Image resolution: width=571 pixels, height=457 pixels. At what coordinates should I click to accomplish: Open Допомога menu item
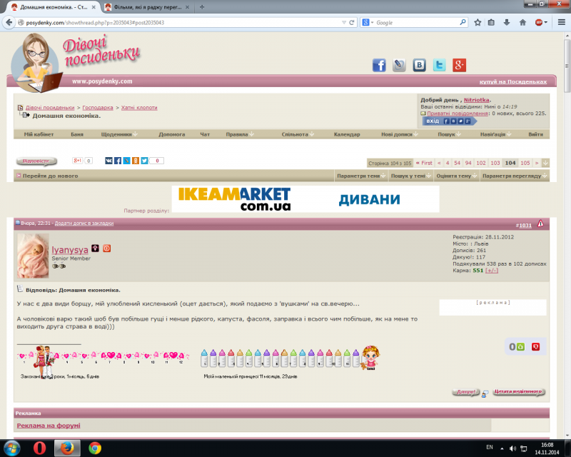point(171,134)
